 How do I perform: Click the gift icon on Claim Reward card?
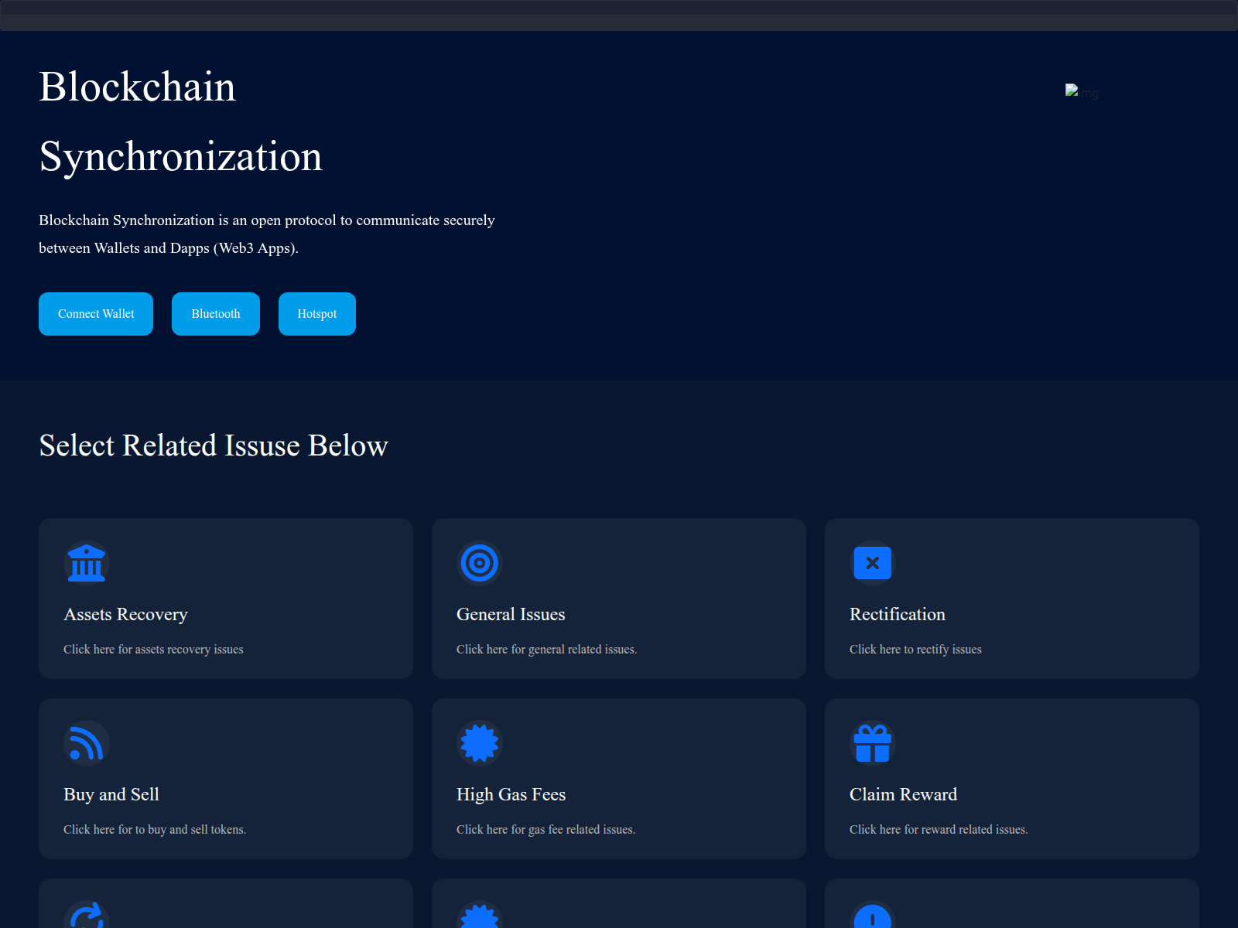(x=872, y=743)
